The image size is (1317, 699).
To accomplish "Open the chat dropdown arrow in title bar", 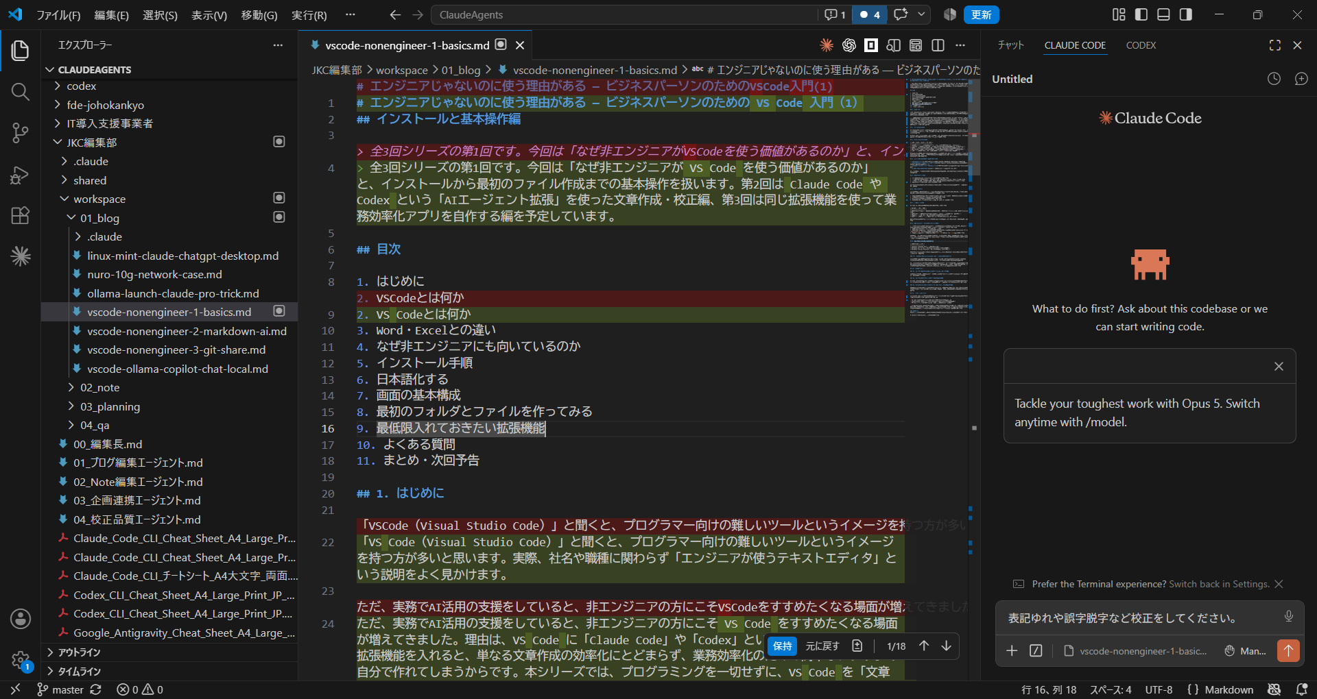I will [x=921, y=14].
